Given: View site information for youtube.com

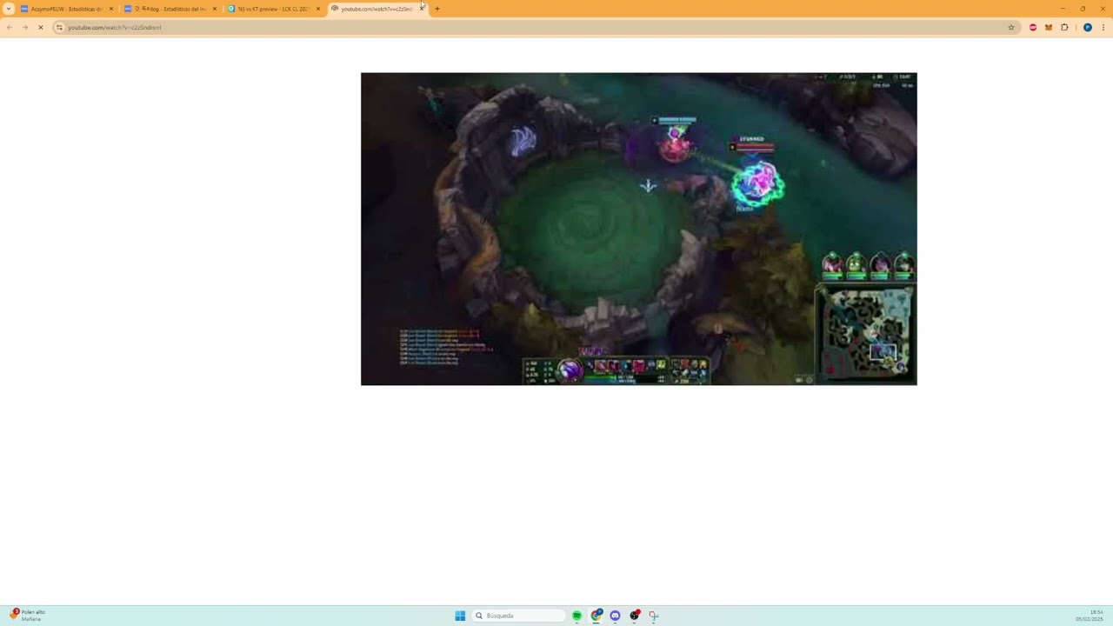Looking at the screenshot, I should 59,27.
